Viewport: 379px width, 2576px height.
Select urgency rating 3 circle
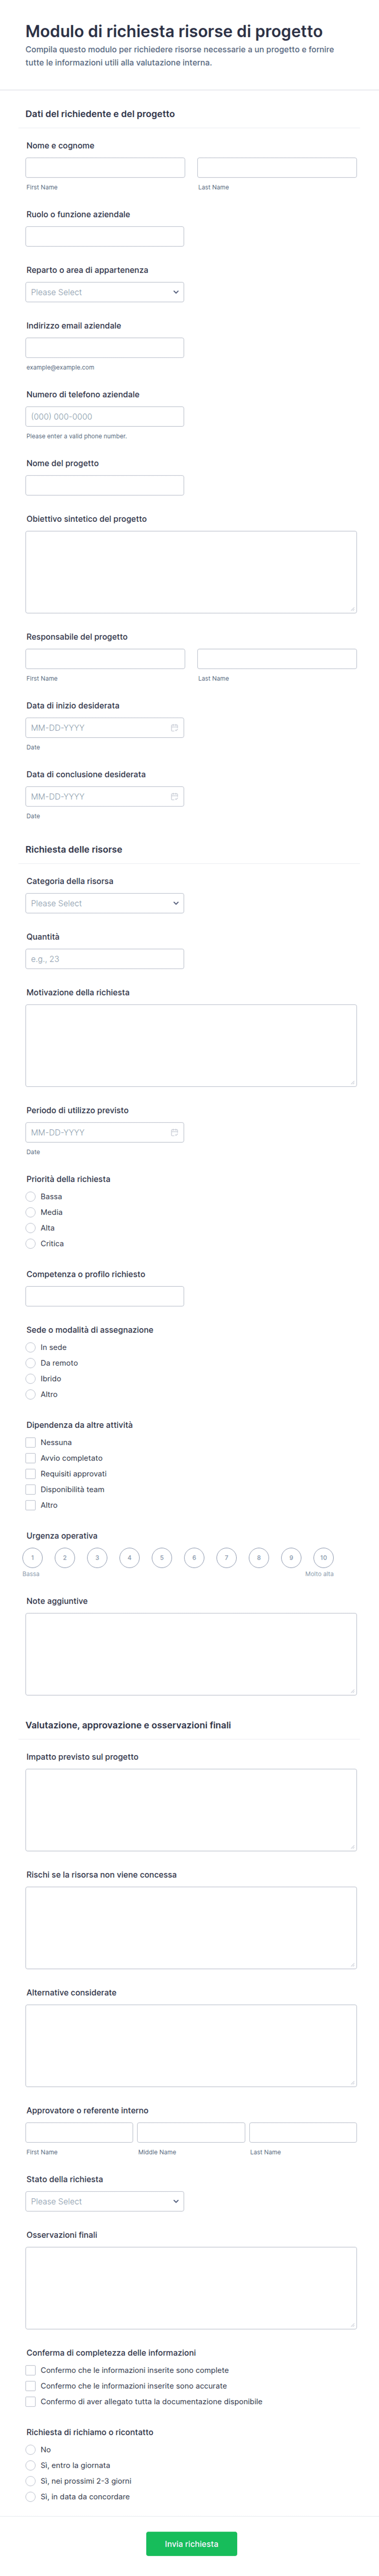97,1558
